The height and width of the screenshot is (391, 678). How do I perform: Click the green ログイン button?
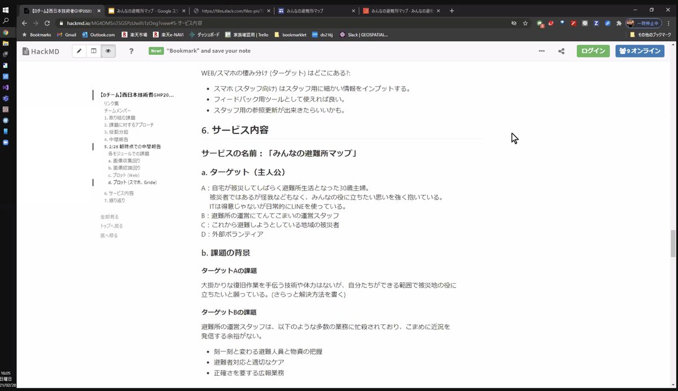click(593, 51)
